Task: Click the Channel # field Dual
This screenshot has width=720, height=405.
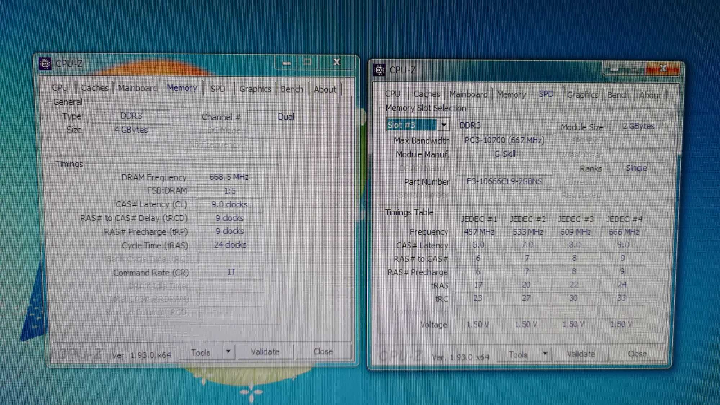Action: tap(286, 117)
